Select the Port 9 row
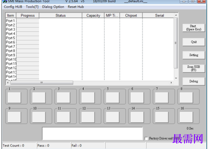209x149 pixels. coord(89,55)
